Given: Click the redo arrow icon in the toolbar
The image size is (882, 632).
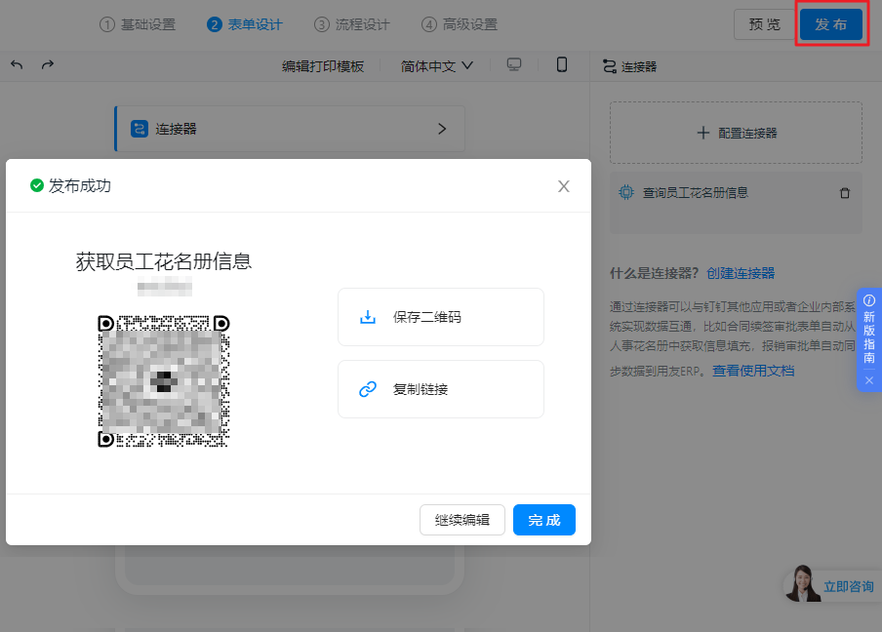Looking at the screenshot, I should [x=46, y=65].
